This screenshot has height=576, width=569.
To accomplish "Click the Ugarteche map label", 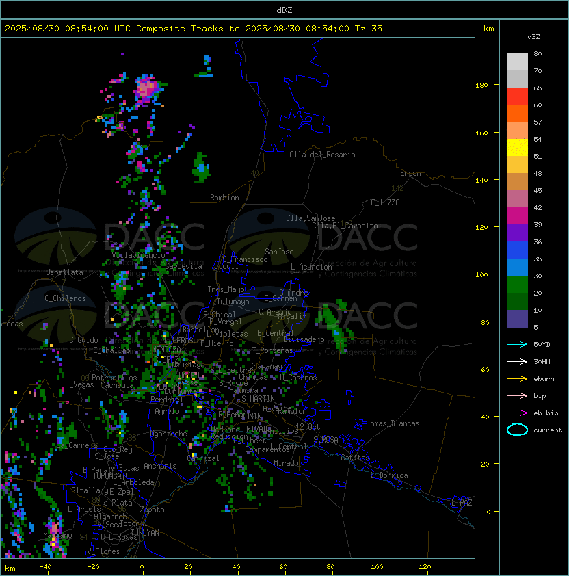I will [169, 434].
